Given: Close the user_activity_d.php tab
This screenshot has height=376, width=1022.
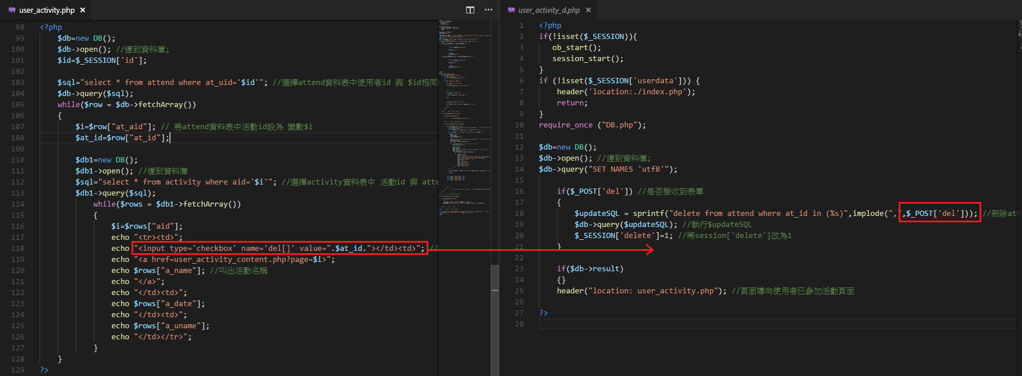Looking at the screenshot, I should pyautogui.click(x=588, y=10).
